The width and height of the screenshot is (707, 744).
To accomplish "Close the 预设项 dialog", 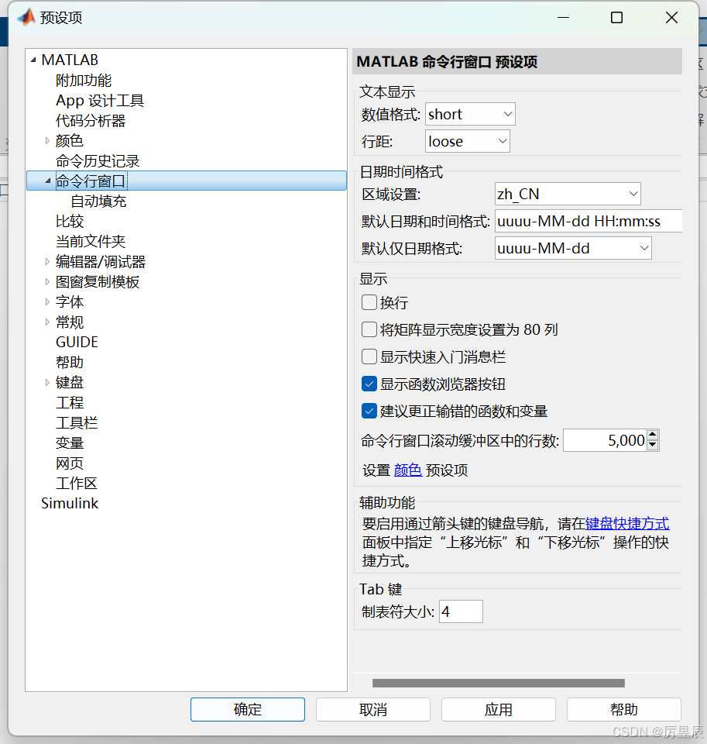I will 671,18.
